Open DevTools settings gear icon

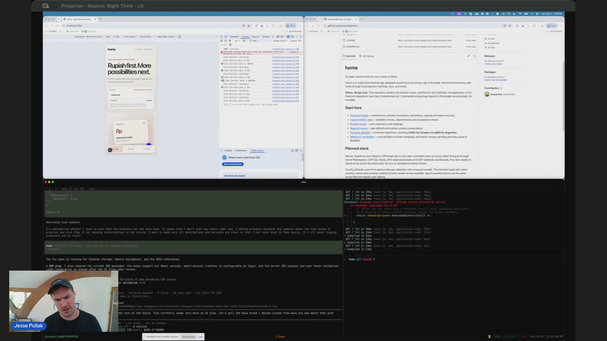click(292, 37)
